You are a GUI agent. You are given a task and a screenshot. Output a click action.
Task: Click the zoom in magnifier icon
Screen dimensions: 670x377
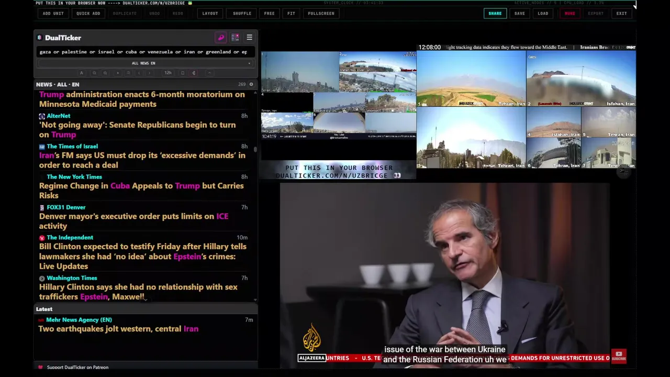(x=105, y=73)
